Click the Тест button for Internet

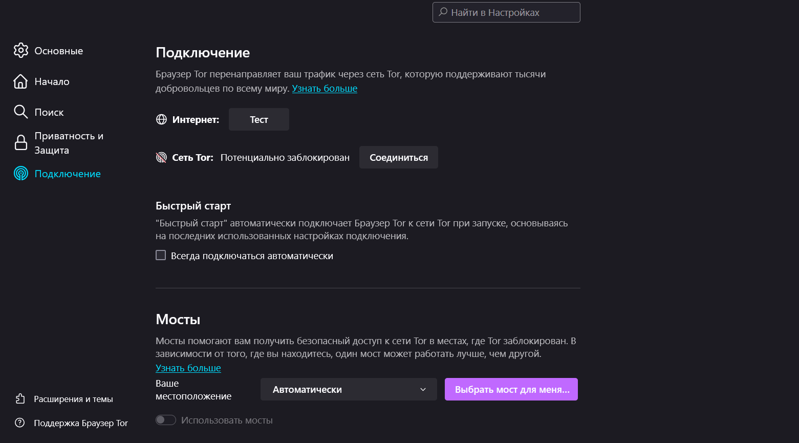pyautogui.click(x=259, y=119)
